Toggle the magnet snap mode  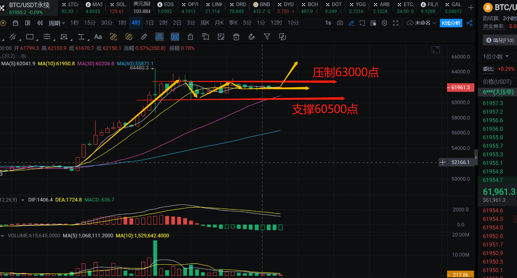click(252, 37)
